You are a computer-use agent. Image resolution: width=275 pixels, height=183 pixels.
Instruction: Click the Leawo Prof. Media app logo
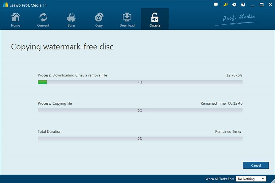click(5, 5)
